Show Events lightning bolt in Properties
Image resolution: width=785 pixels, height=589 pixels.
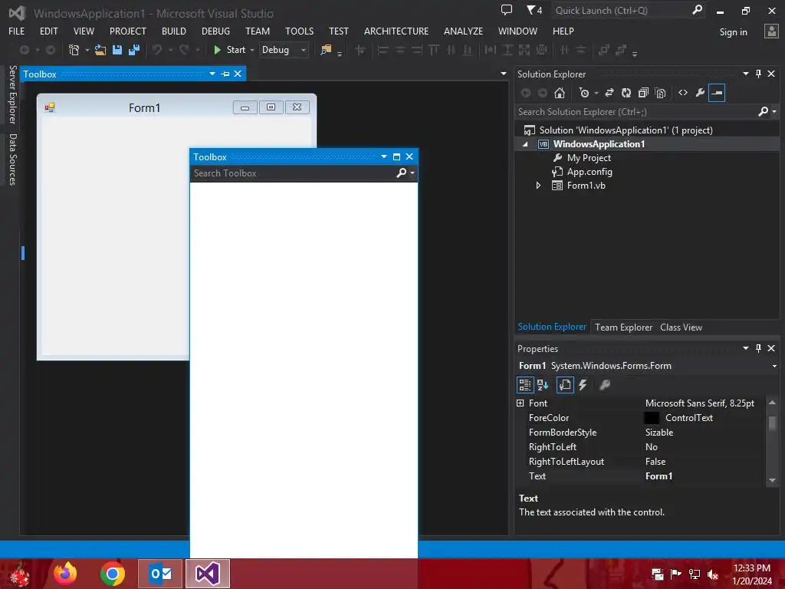583,385
